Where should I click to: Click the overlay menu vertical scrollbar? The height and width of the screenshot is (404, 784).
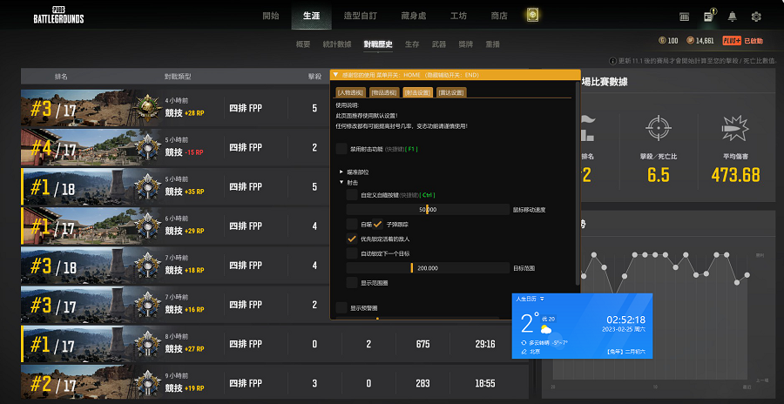pyautogui.click(x=578, y=185)
